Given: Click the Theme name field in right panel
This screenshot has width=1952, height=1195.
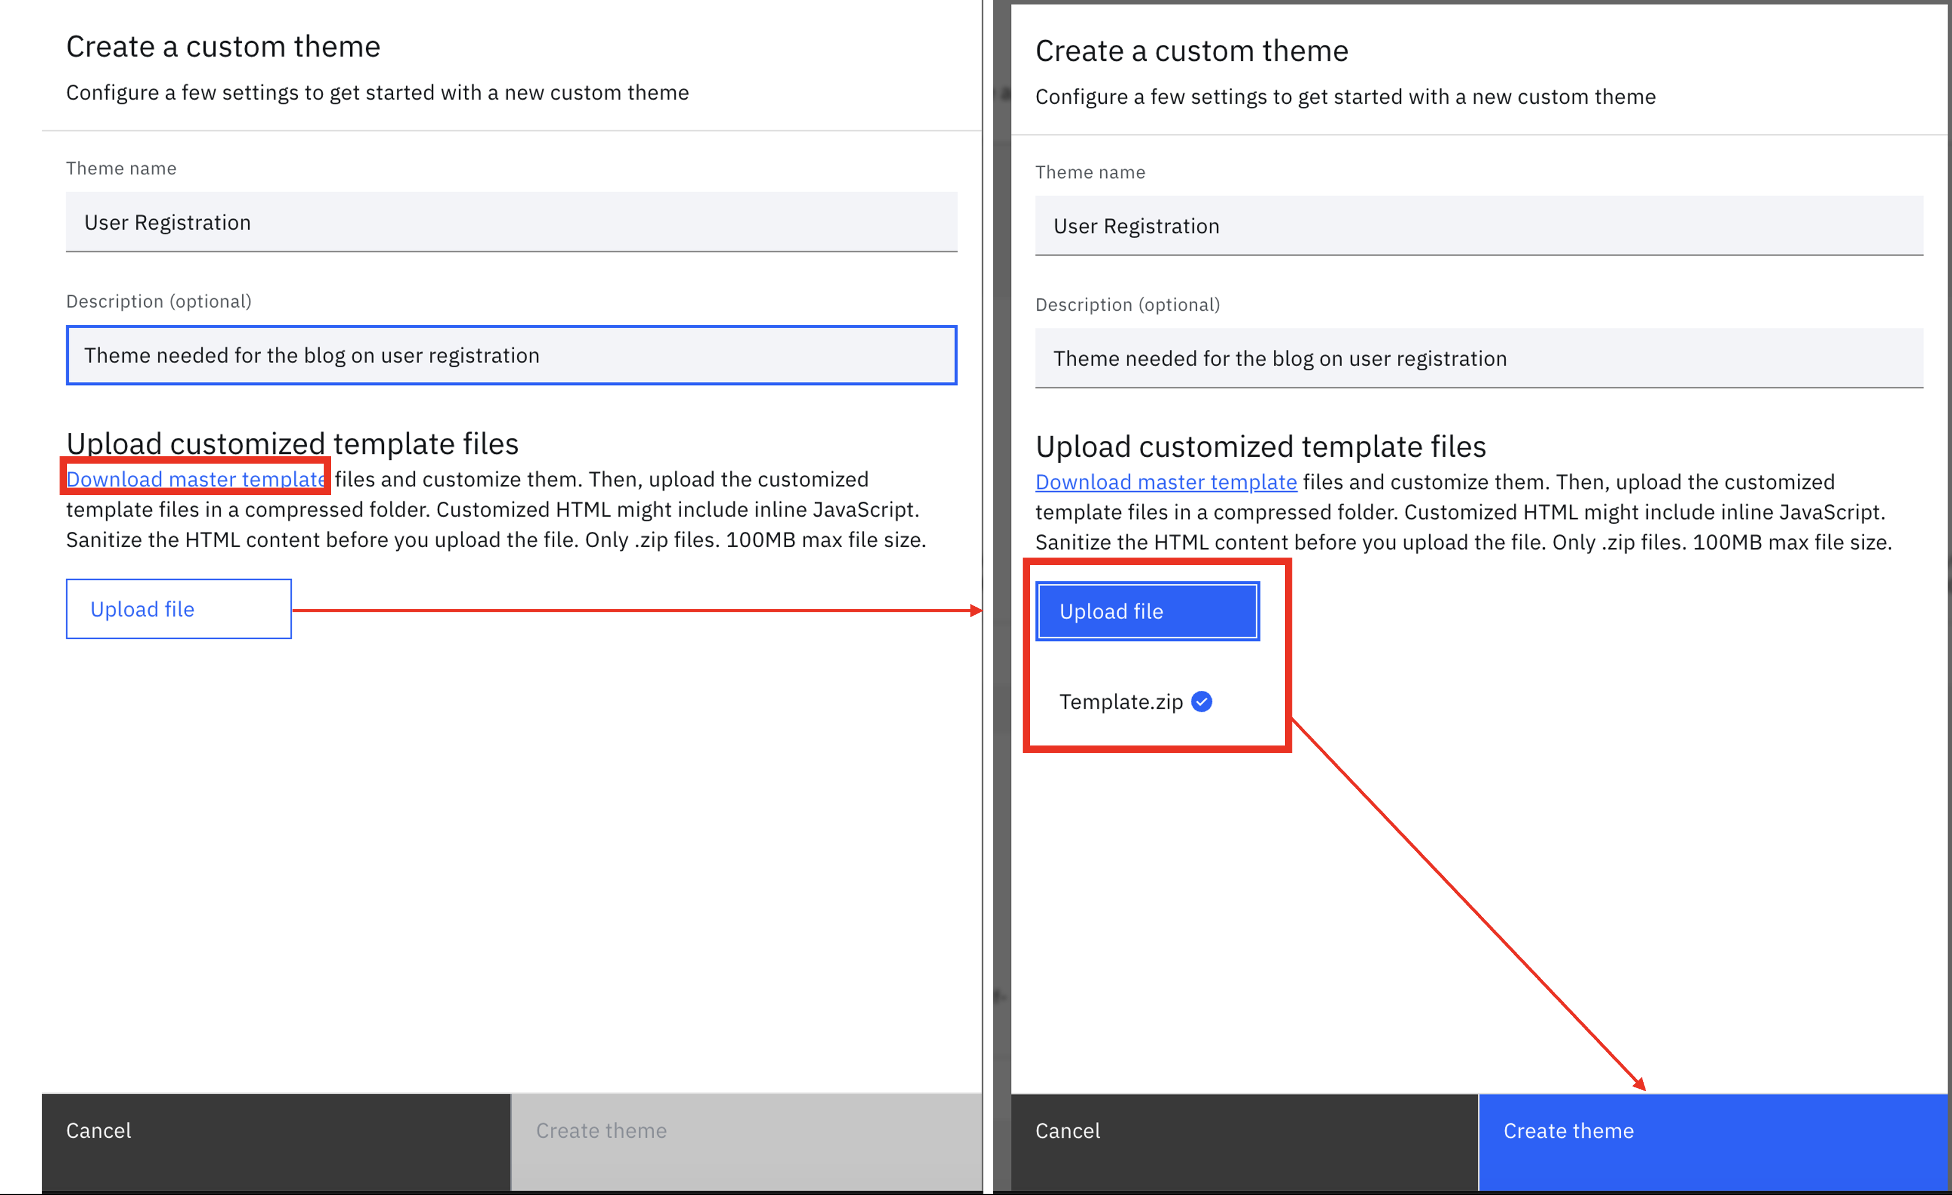Looking at the screenshot, I should coord(1478,226).
